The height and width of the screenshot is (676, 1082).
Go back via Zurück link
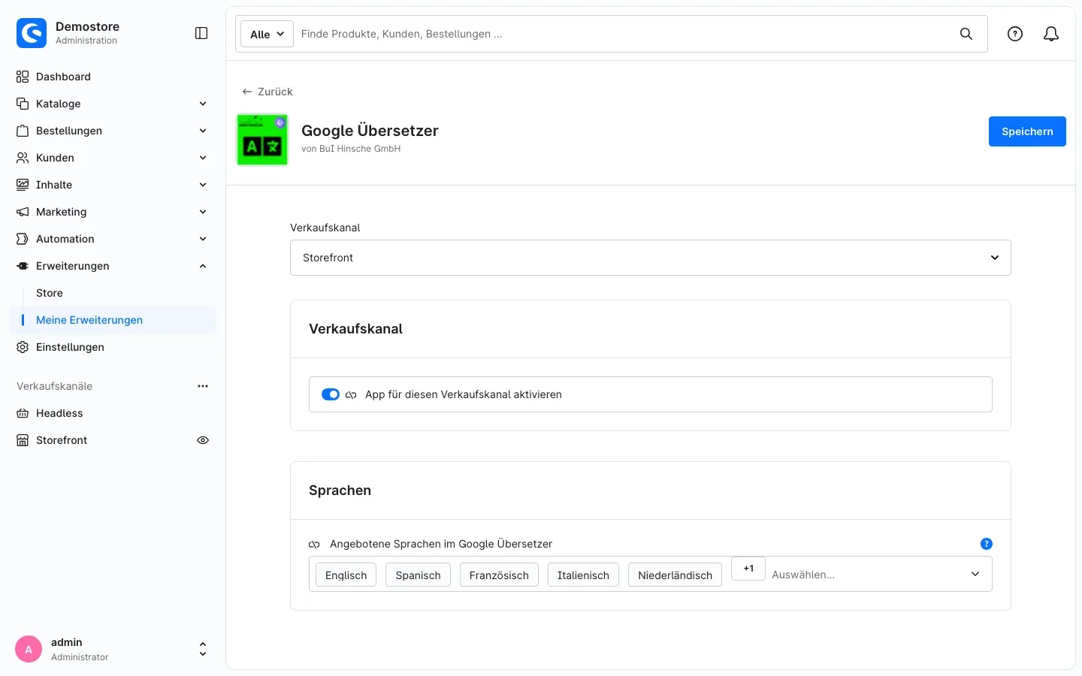coord(267,92)
